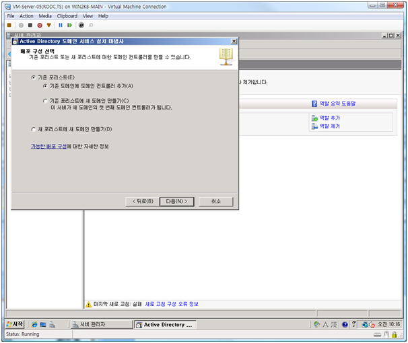Click the yellow warning icon in the refresh status
This screenshot has width=408, height=343.
(x=88, y=304)
